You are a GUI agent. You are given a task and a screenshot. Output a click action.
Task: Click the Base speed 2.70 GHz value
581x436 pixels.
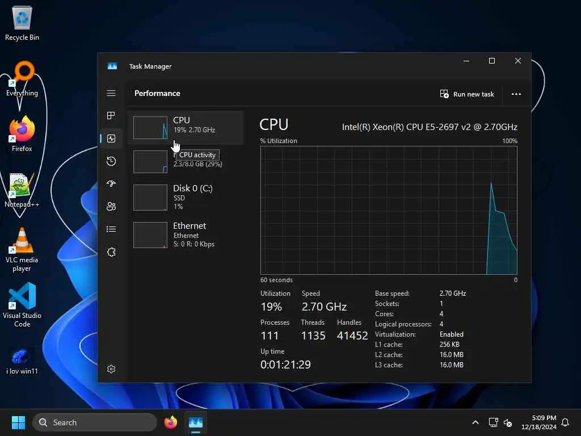[453, 294]
